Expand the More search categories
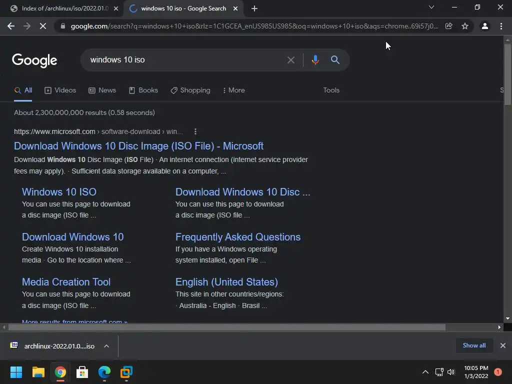512x384 pixels. coord(234,90)
